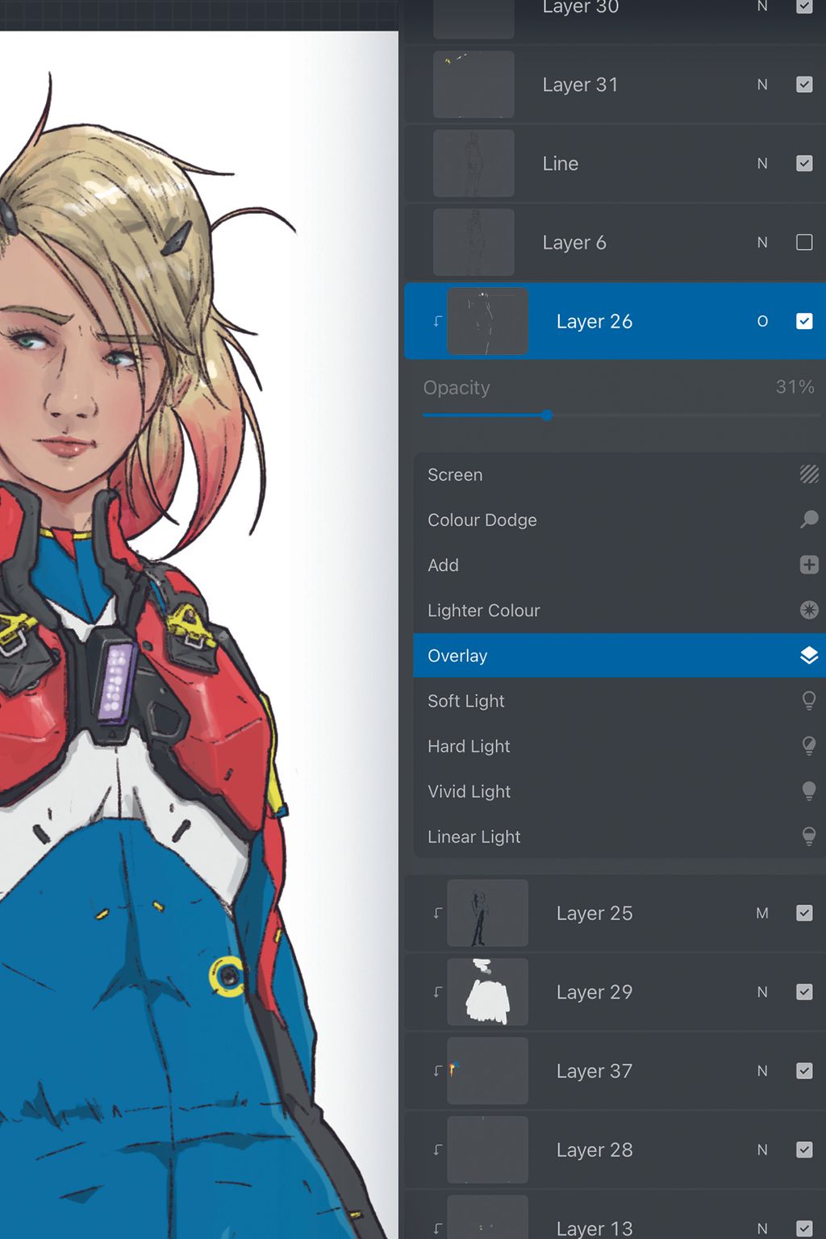This screenshot has height=1239, width=826.
Task: Click the clipping mask arrow on Layer 25
Action: pos(436,912)
